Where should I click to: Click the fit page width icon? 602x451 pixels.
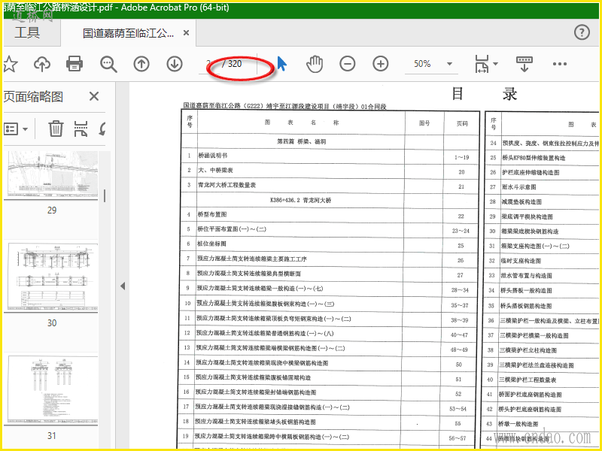point(482,64)
